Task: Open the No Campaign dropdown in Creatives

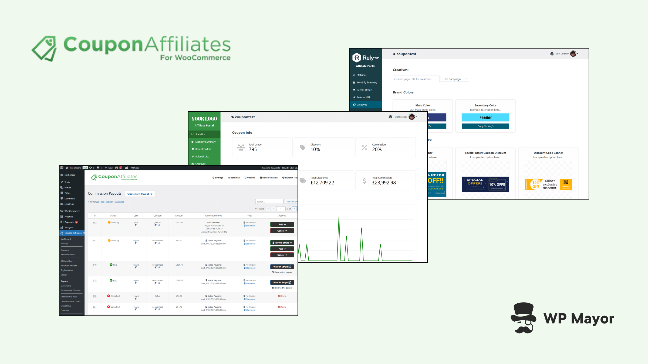Action: [455, 79]
